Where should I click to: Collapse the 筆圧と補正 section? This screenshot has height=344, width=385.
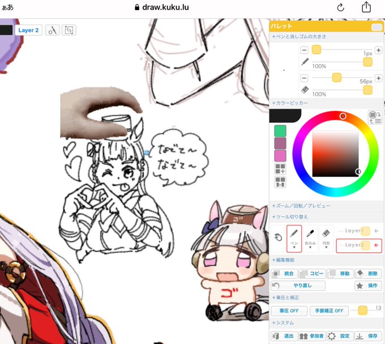pyautogui.click(x=285, y=298)
